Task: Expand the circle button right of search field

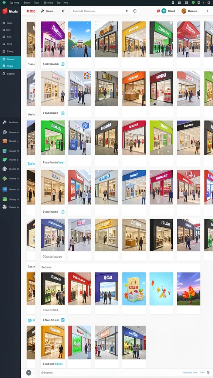Action: pyautogui.click(x=135, y=11)
